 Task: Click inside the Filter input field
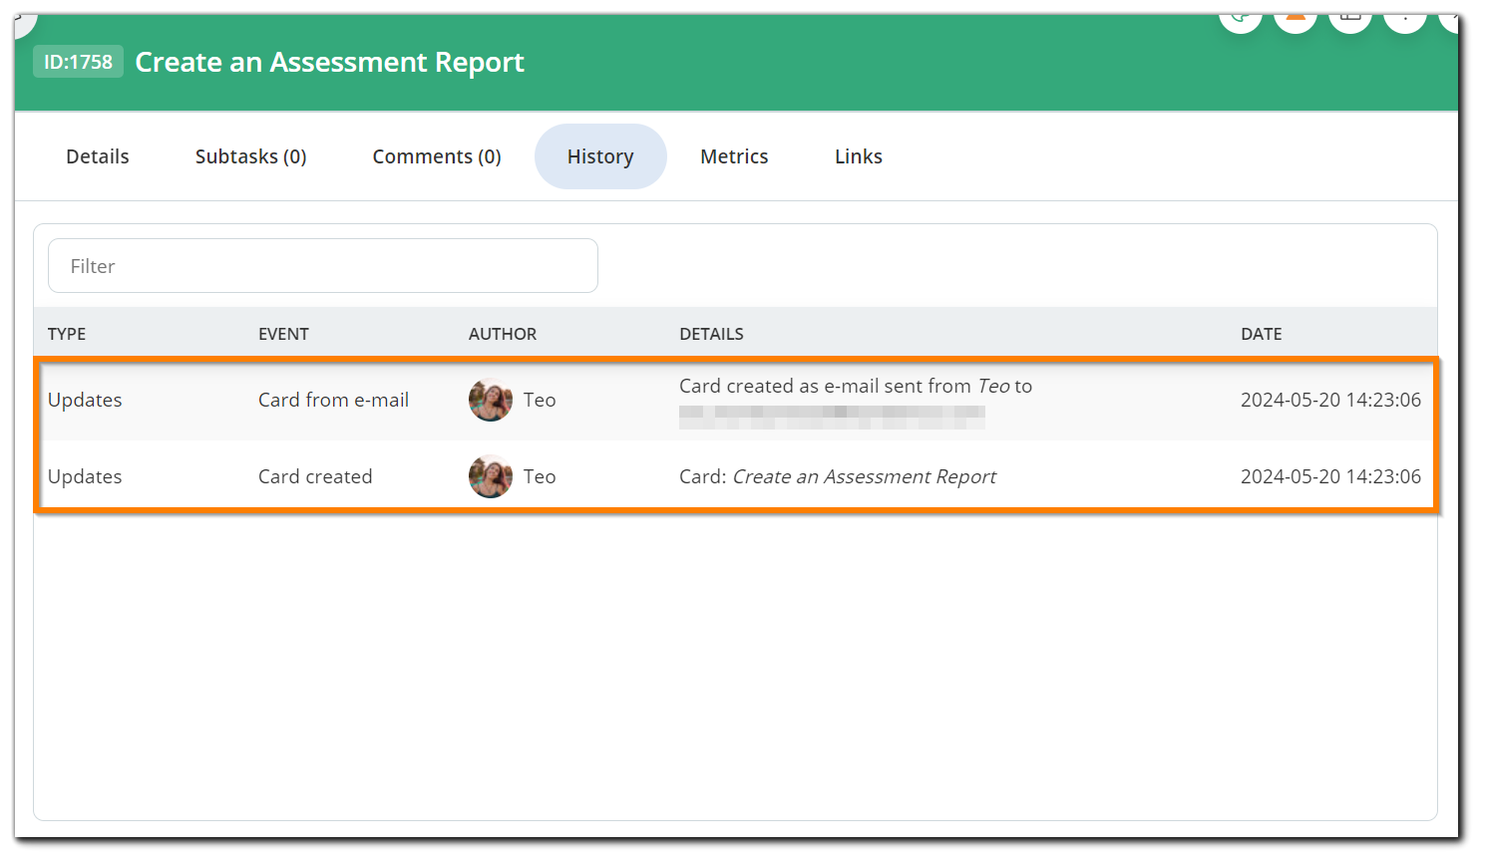322,265
